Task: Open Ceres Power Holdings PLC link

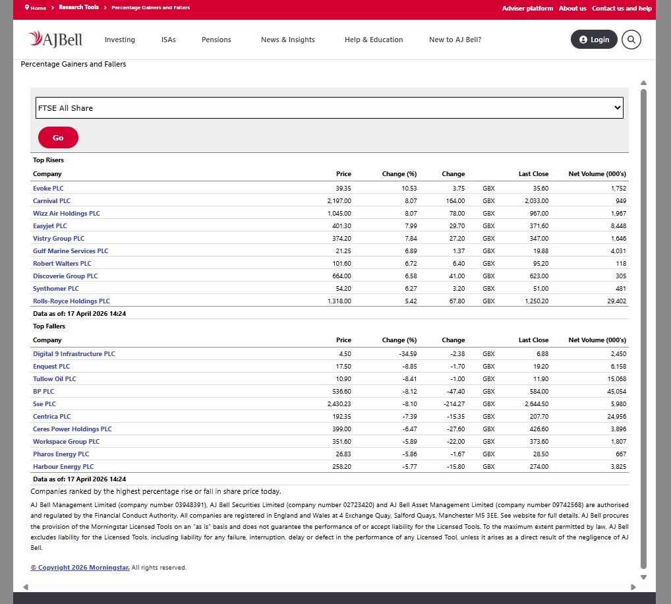Action: (73, 429)
